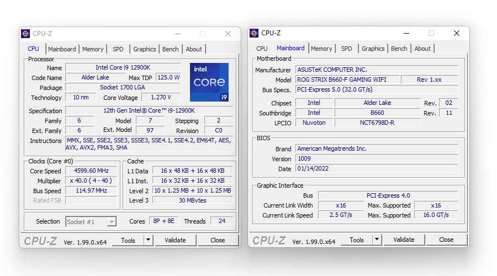Go to Bench tab in left window
The width and height of the screenshot is (497, 276).
point(171,49)
